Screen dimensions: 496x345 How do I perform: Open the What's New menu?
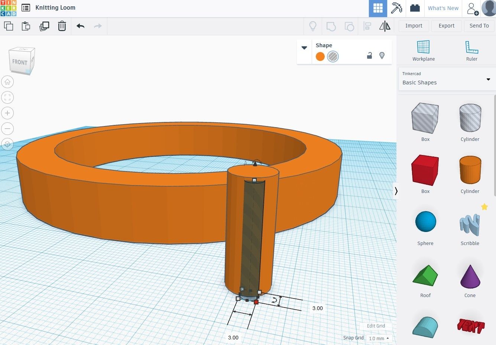pos(443,8)
